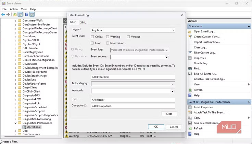The height and width of the screenshot is (144, 252).
Task: Click the Up One Level folder icon
Action: [15, 15]
